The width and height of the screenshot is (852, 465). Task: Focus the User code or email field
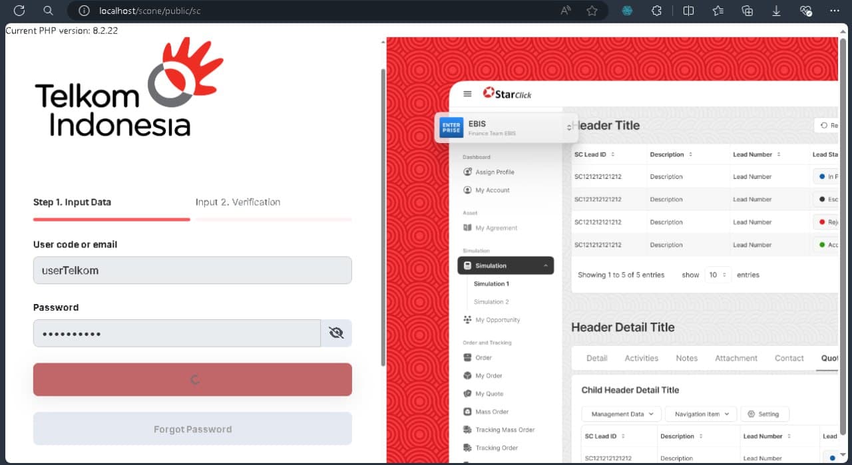point(192,271)
